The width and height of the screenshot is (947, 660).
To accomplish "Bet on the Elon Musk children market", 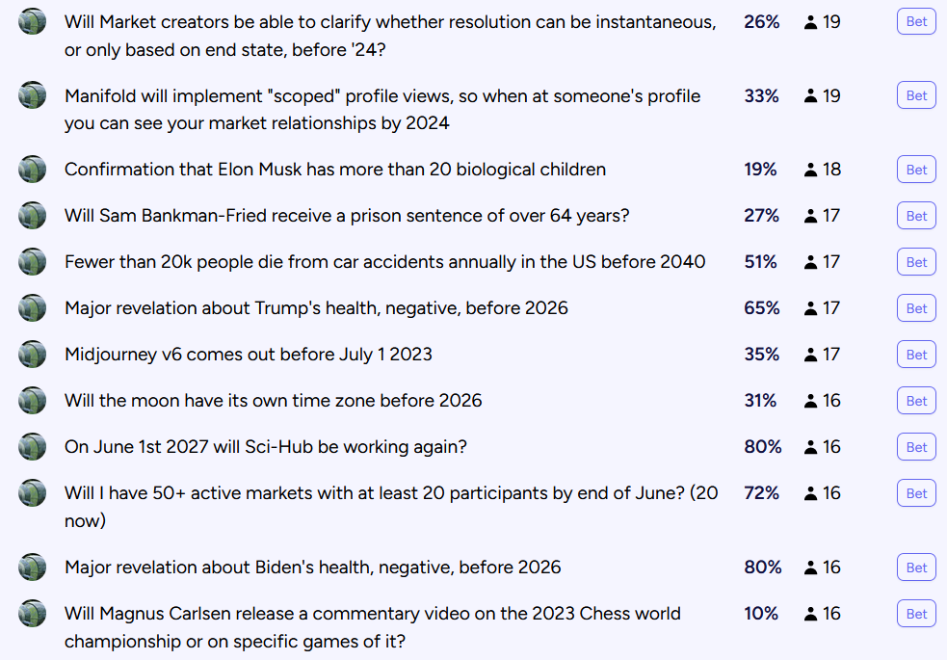I will 916,170.
